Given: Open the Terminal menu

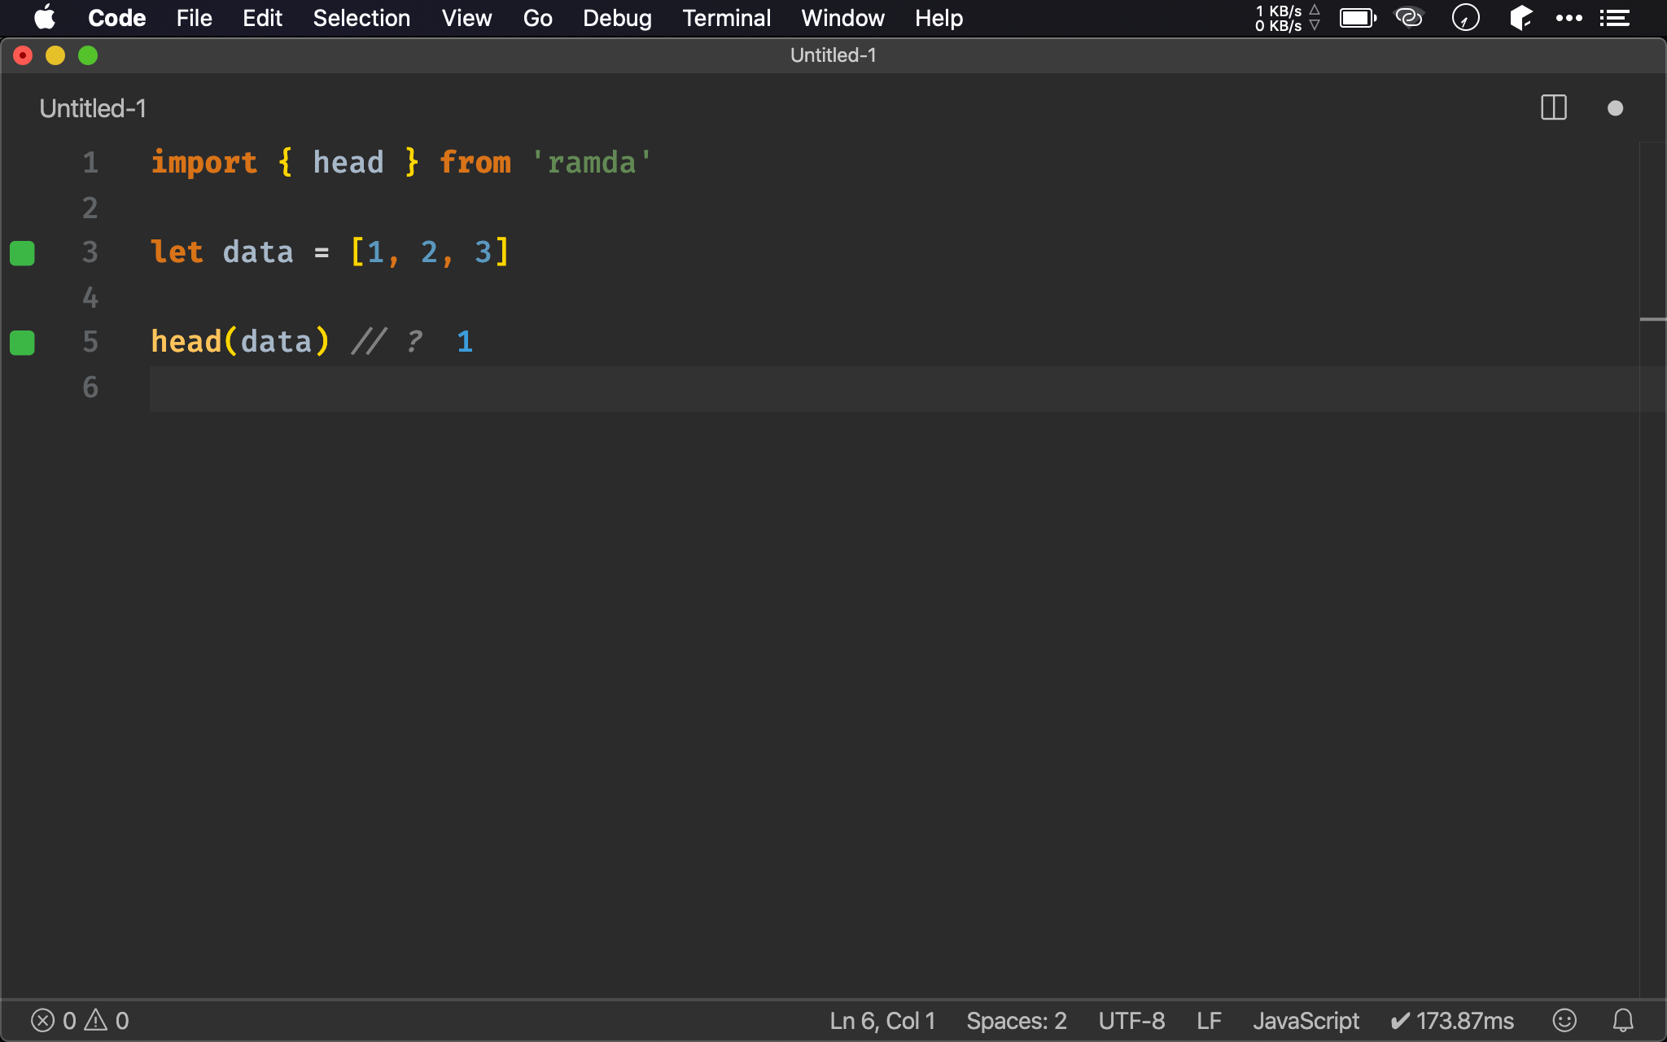Looking at the screenshot, I should 726,18.
